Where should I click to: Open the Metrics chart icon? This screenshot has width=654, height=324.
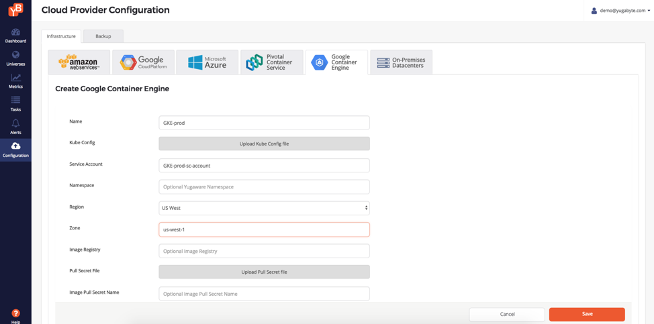15,78
